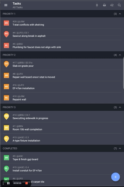Image resolution: width=124 pixels, height=187 pixels.
Task: Open the A-Z sort options
Action: [x=112, y=5]
